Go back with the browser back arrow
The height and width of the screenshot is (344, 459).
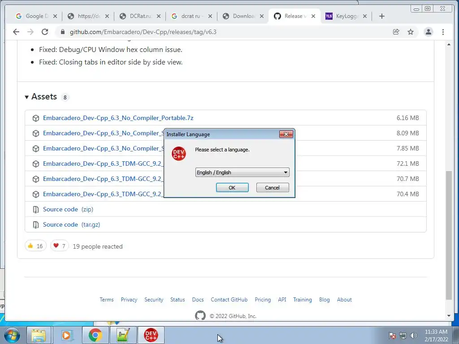click(16, 32)
